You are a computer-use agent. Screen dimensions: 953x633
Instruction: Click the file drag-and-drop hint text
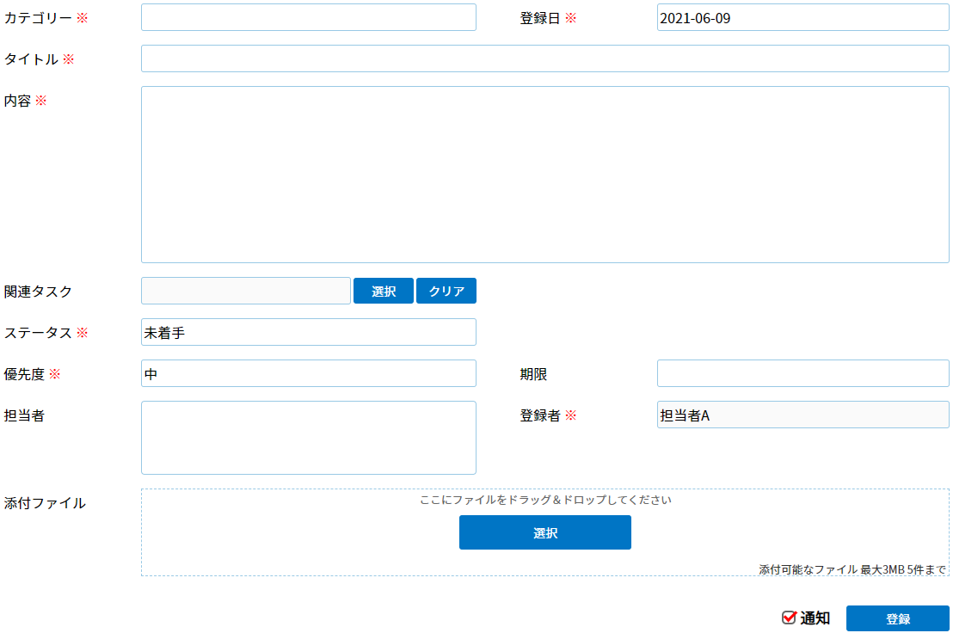click(544, 500)
